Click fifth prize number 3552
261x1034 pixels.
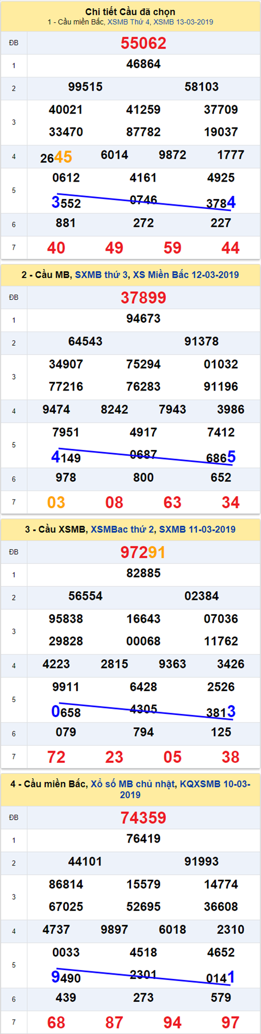point(66,202)
